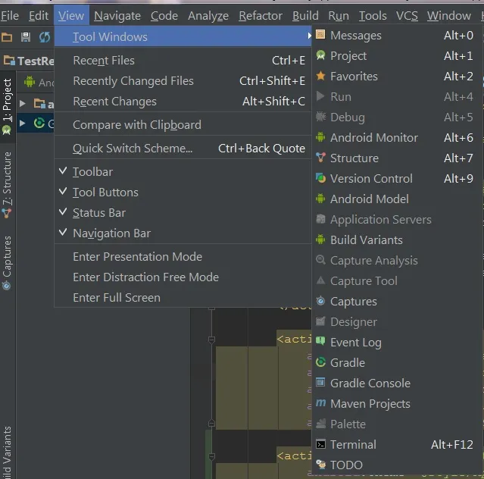The width and height of the screenshot is (484, 479).
Task: Click the Run icon in submenu
Action: tap(320, 96)
